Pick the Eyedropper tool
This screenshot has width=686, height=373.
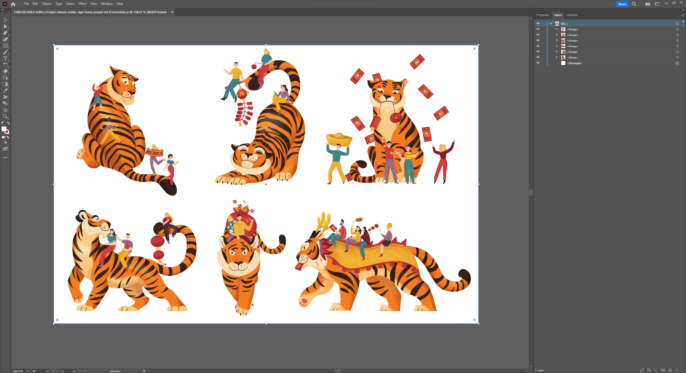(5, 91)
